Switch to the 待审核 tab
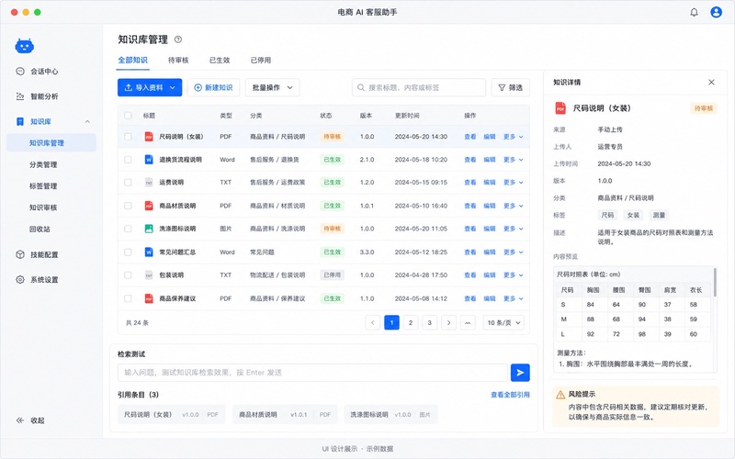This screenshot has width=735, height=459. click(x=178, y=60)
